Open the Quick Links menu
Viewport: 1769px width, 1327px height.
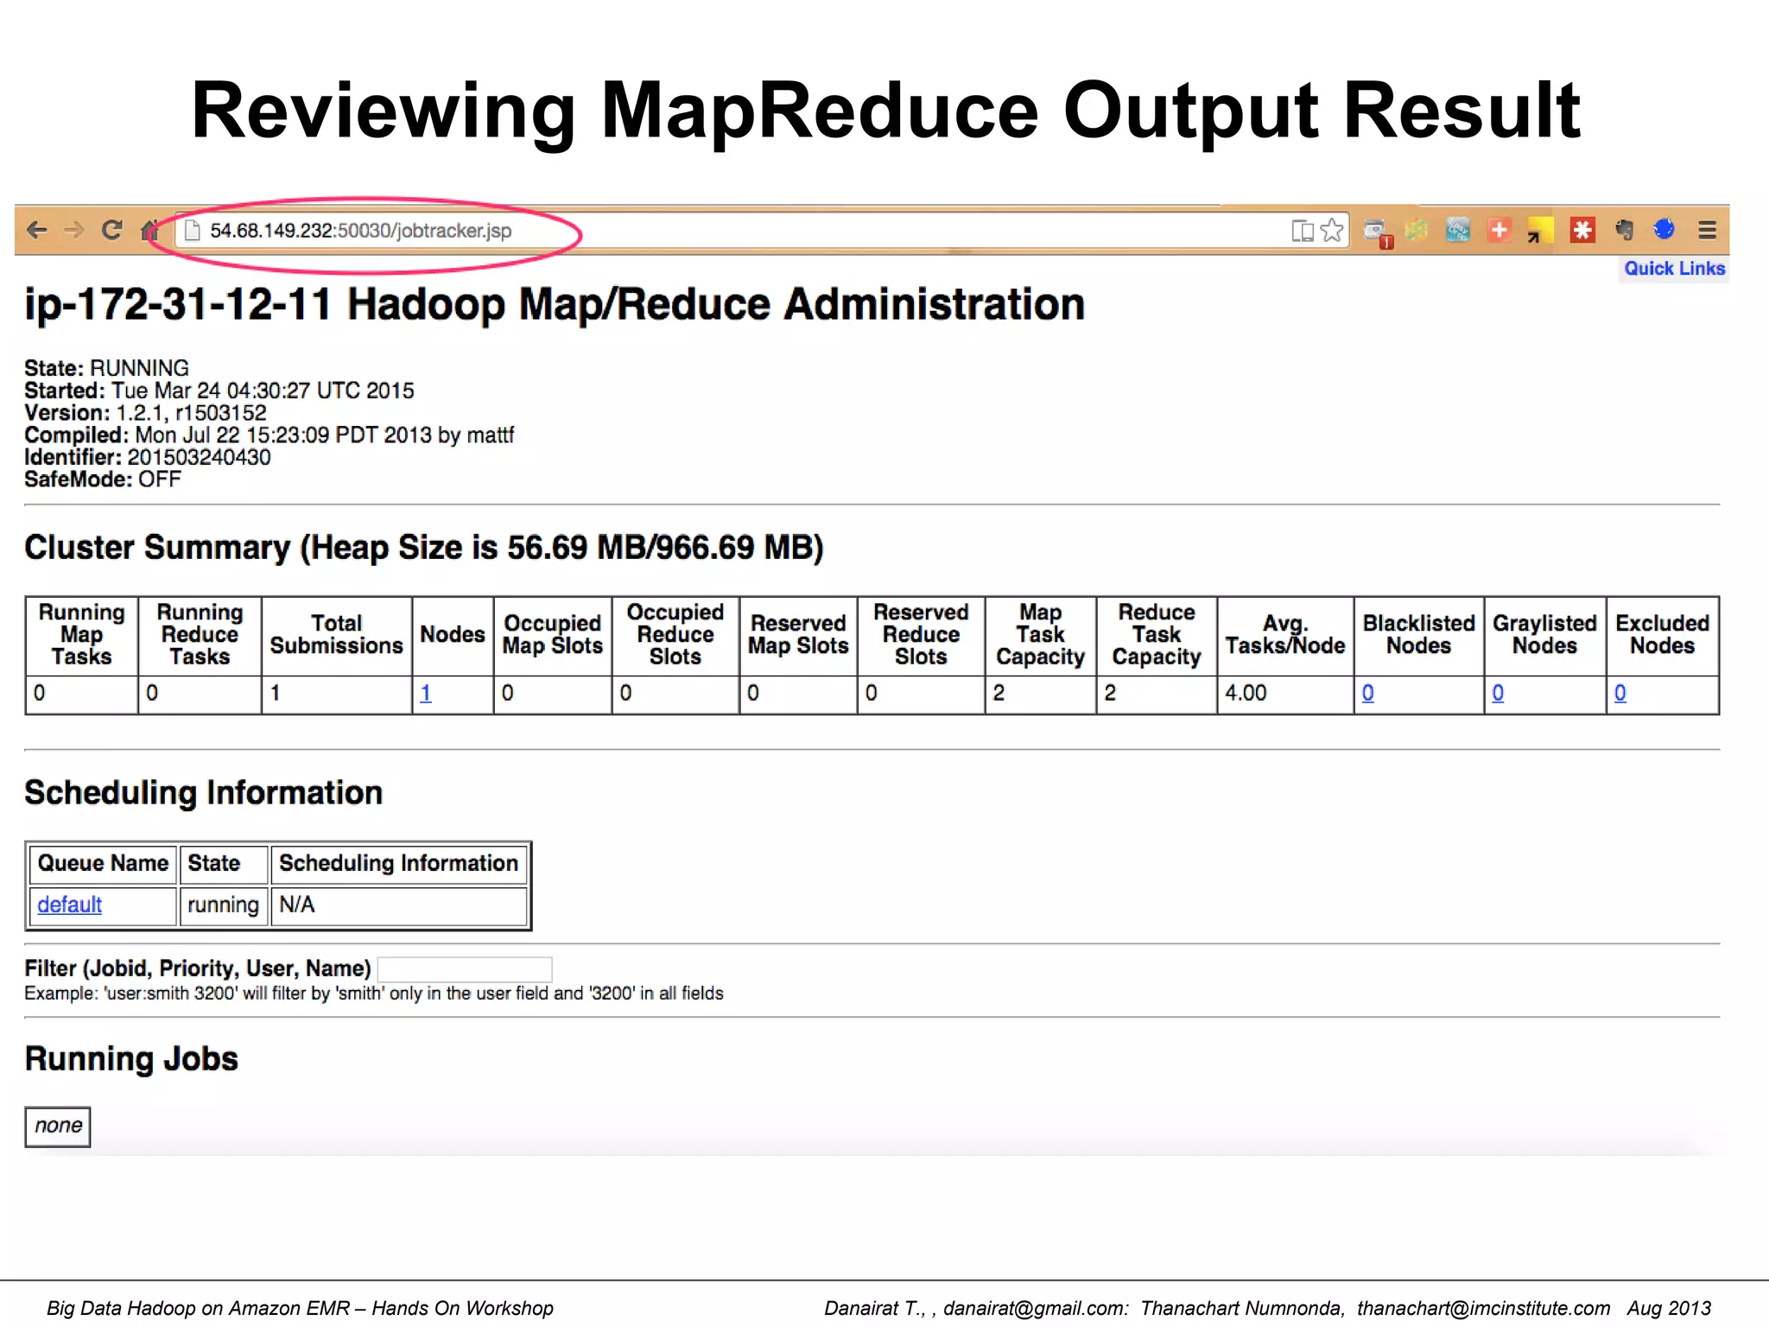(x=1674, y=269)
